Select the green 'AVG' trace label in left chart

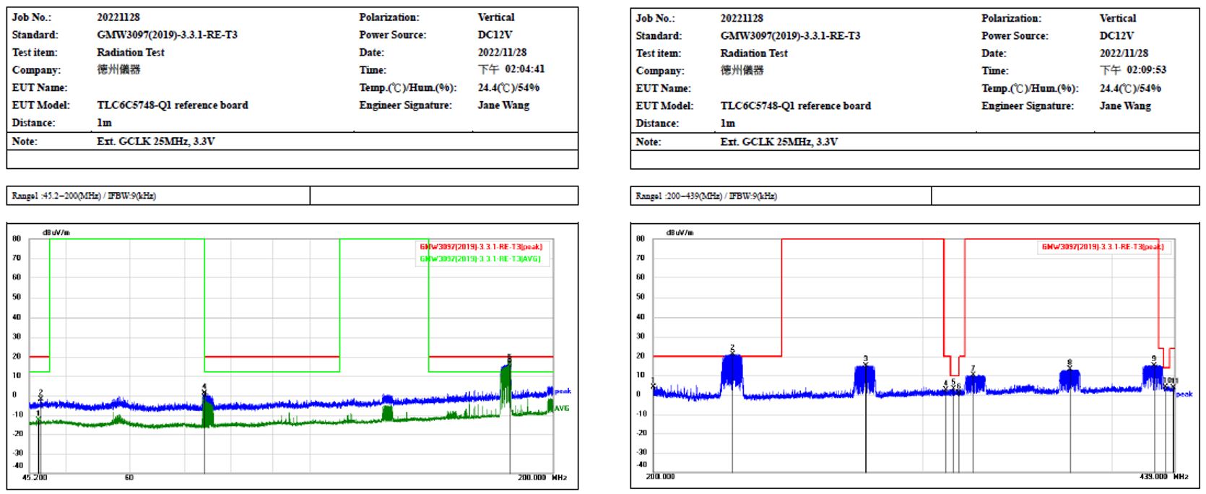pyautogui.click(x=562, y=408)
